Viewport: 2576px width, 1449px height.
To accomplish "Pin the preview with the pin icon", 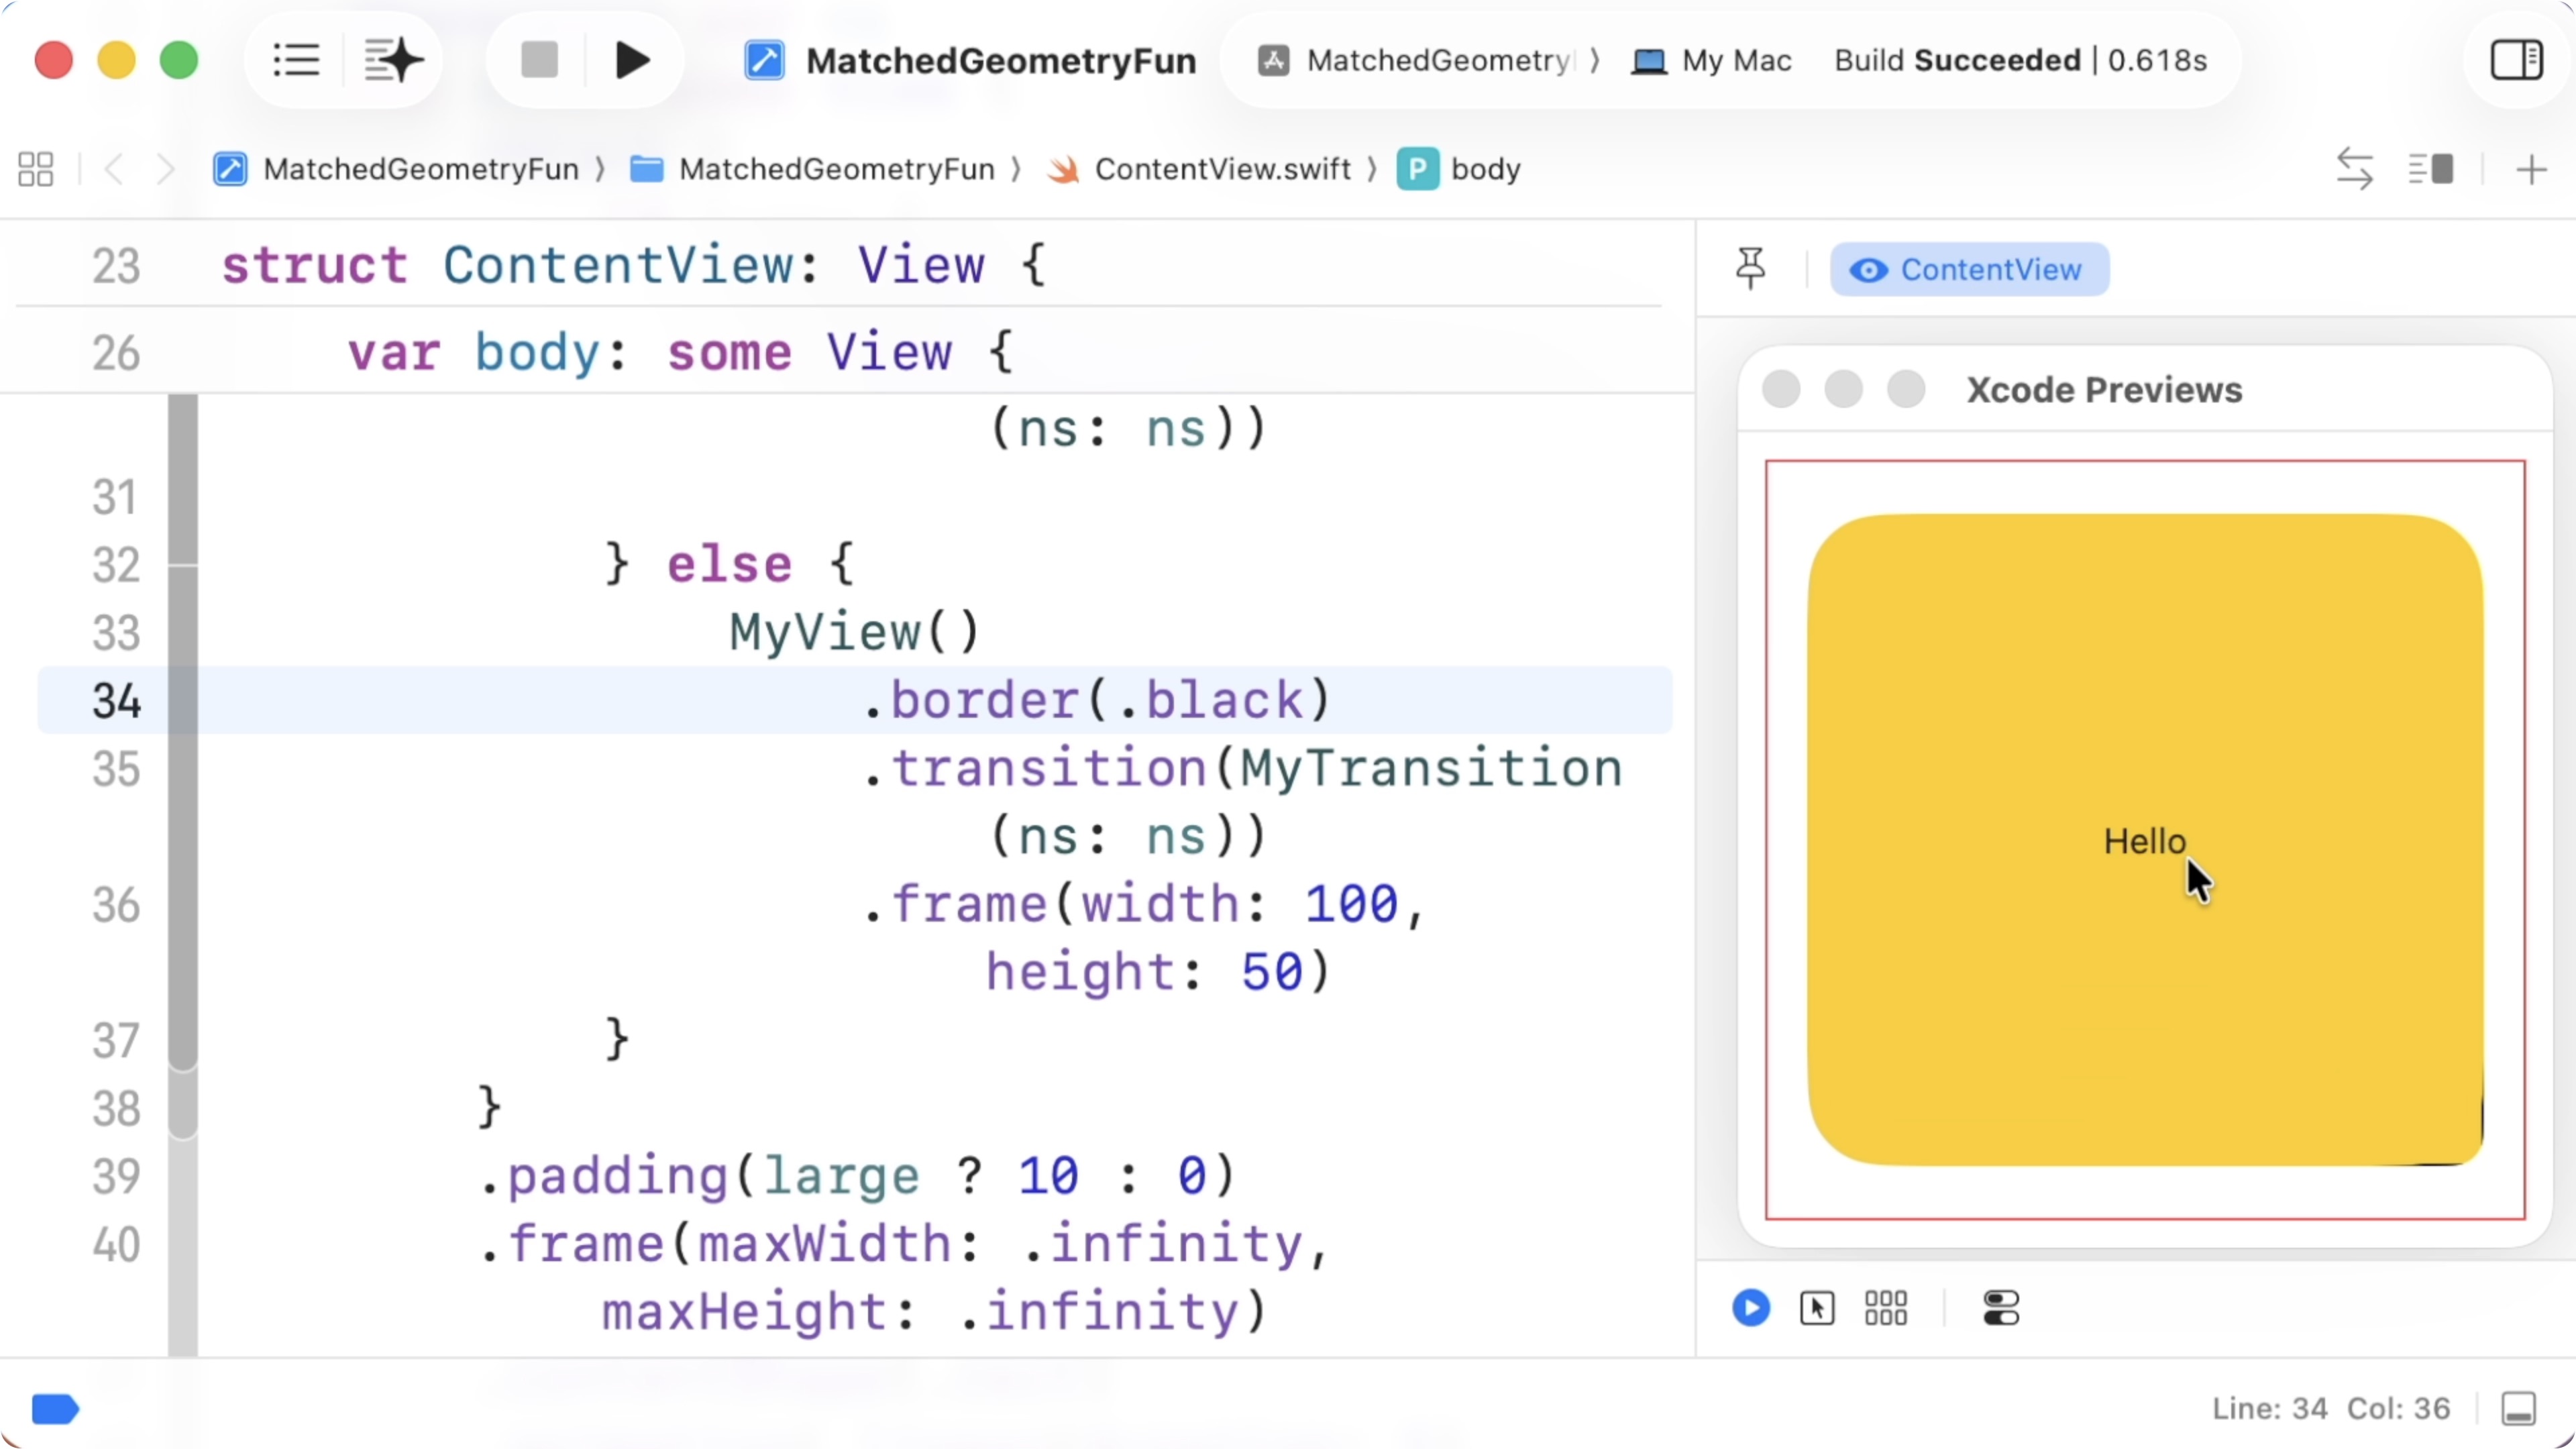I will [x=1750, y=268].
